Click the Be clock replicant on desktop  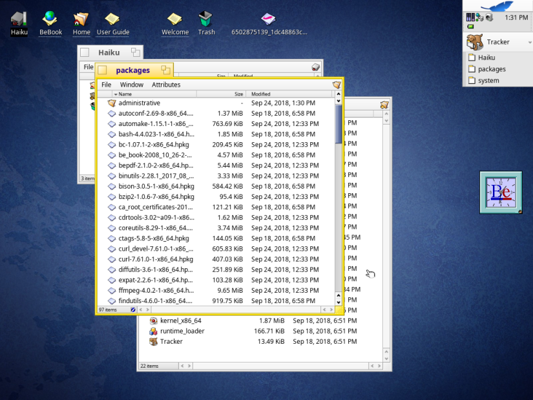pyautogui.click(x=501, y=193)
